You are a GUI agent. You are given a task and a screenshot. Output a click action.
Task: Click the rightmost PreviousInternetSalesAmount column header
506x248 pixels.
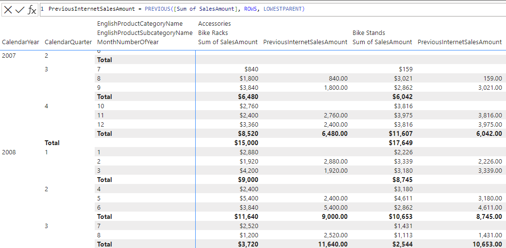tap(459, 42)
